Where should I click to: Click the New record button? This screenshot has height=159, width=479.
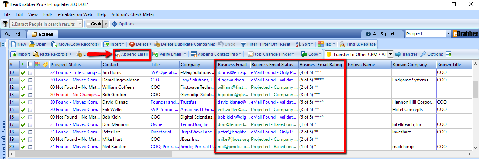(x=18, y=44)
